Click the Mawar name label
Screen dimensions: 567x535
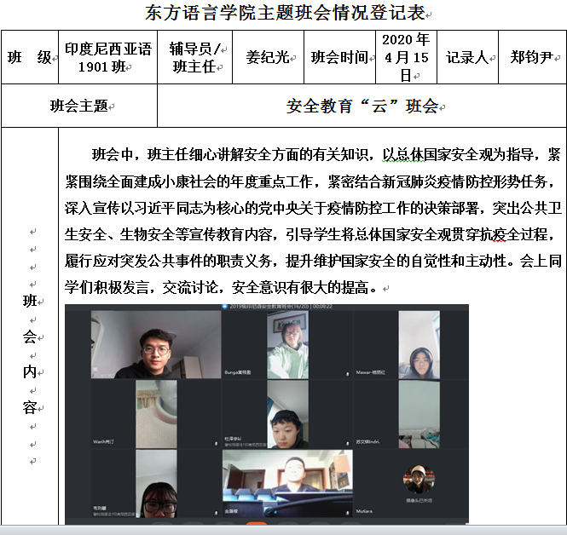click(371, 372)
